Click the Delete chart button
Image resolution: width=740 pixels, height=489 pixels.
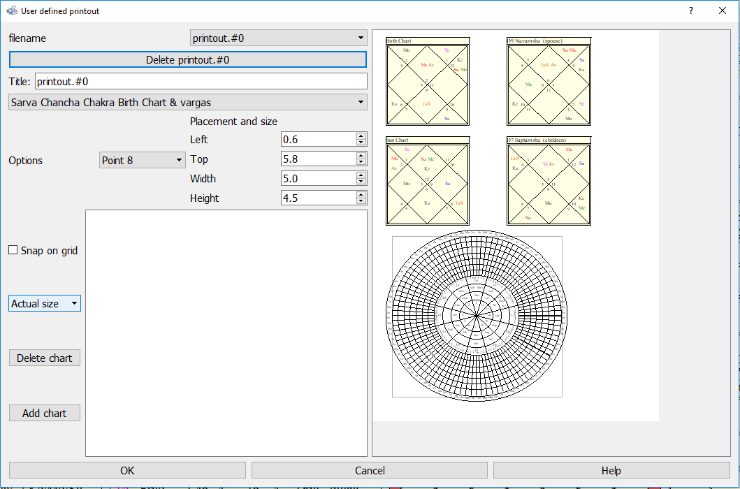(x=44, y=358)
